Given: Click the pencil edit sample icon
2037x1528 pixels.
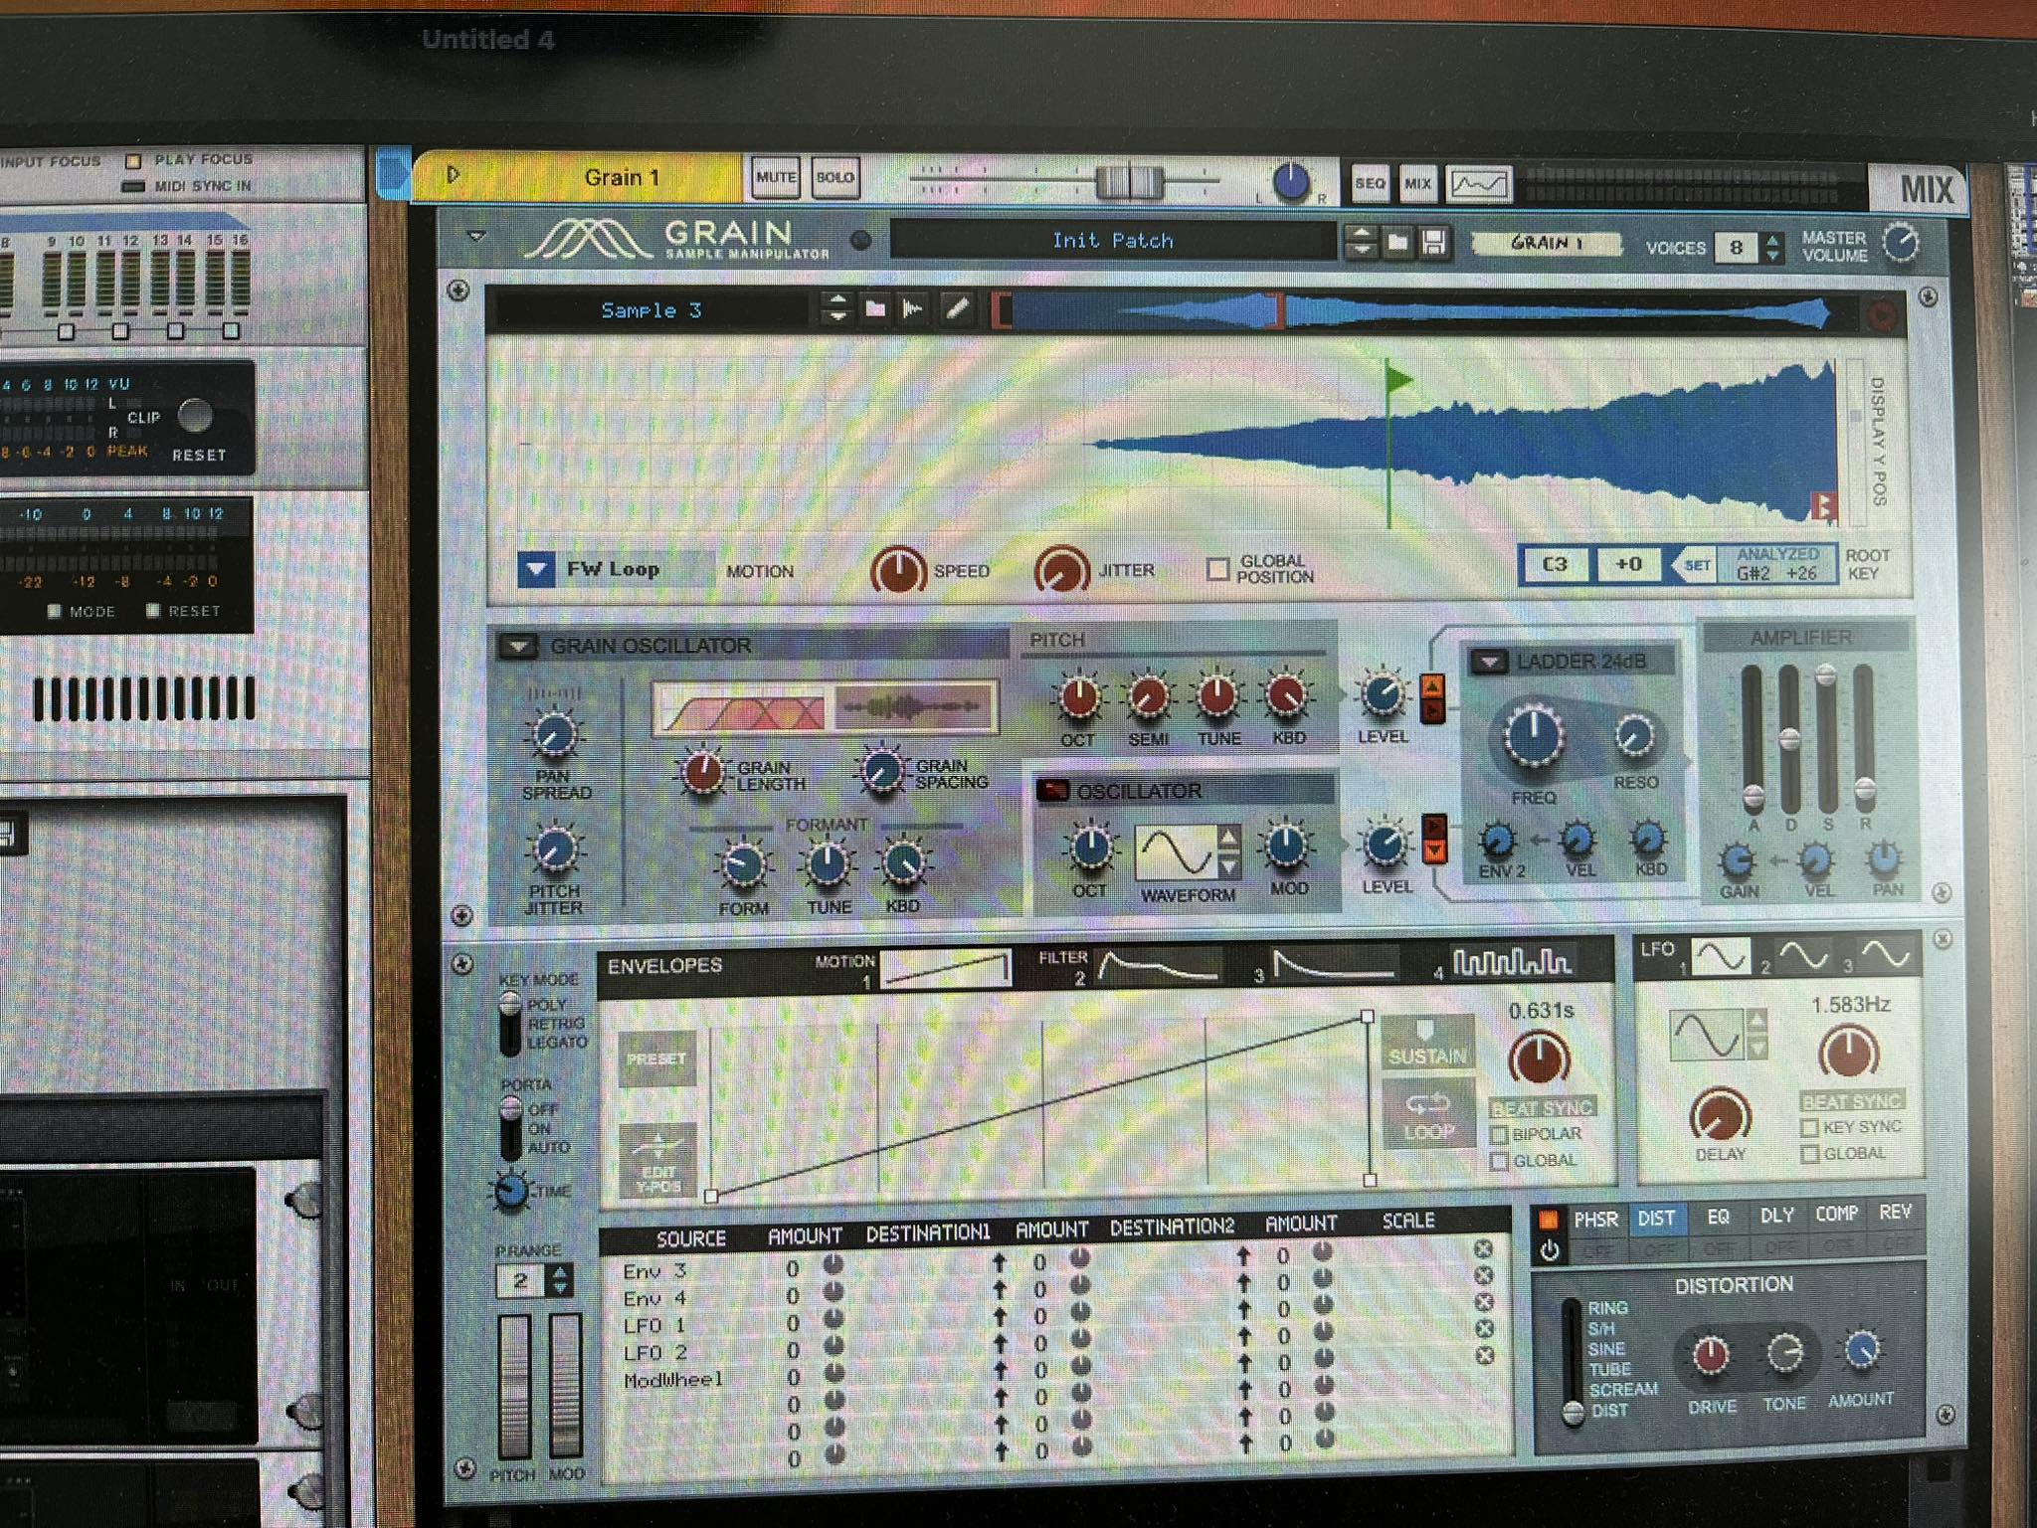Looking at the screenshot, I should 957,309.
